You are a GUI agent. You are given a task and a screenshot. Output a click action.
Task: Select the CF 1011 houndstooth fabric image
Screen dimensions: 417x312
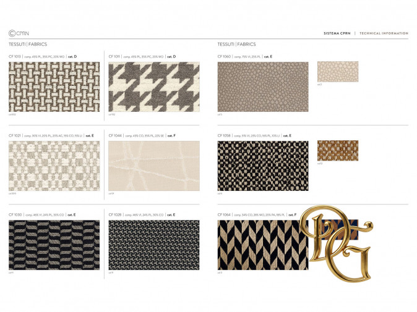(x=153, y=86)
